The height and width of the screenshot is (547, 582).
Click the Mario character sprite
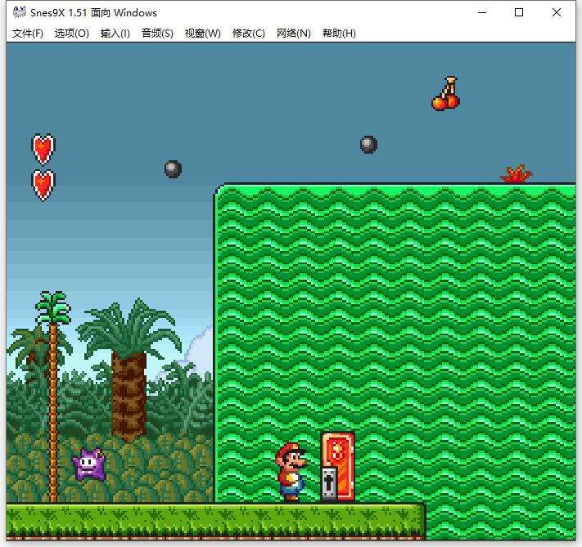click(x=291, y=471)
